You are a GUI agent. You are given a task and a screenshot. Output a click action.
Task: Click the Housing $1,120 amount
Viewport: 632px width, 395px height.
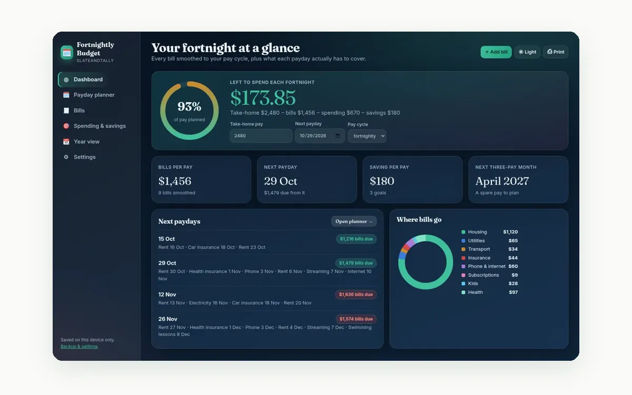[x=510, y=232]
